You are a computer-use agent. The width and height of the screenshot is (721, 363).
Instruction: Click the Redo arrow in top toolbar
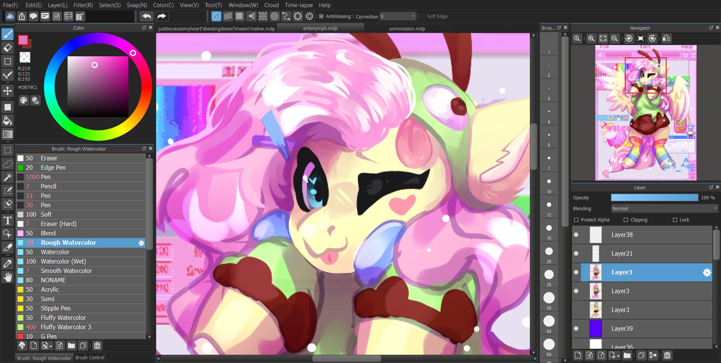coord(161,16)
